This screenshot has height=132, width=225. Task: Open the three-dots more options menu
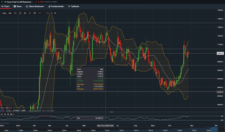point(40,13)
